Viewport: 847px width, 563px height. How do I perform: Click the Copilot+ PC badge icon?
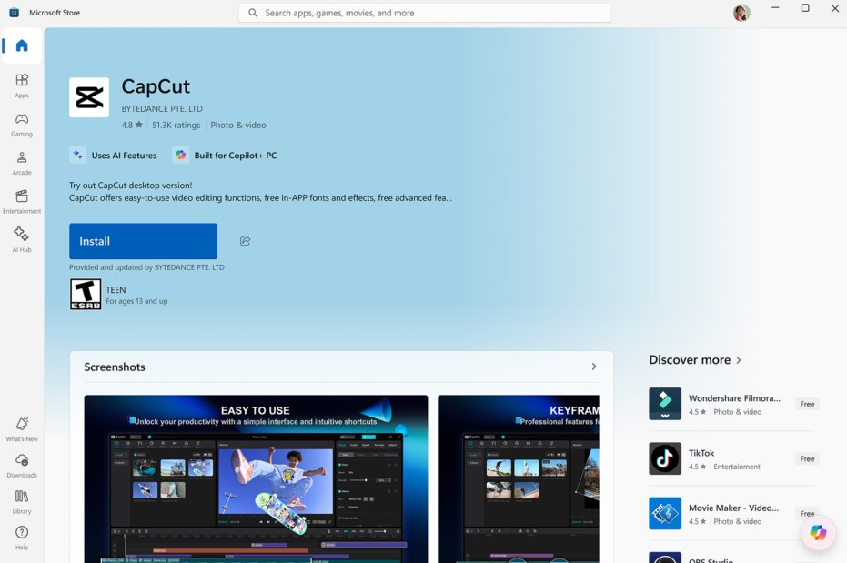(x=180, y=155)
